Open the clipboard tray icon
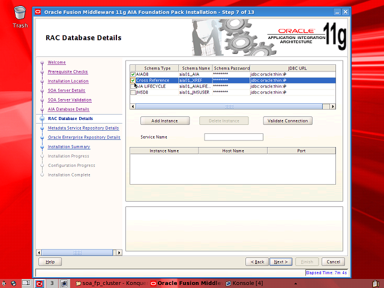 coord(376,284)
